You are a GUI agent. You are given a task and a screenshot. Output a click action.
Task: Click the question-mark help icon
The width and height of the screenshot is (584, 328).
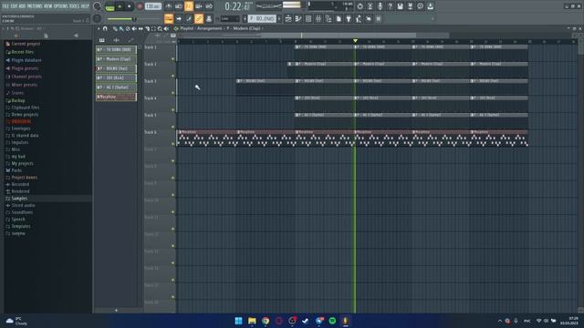[x=390, y=6]
